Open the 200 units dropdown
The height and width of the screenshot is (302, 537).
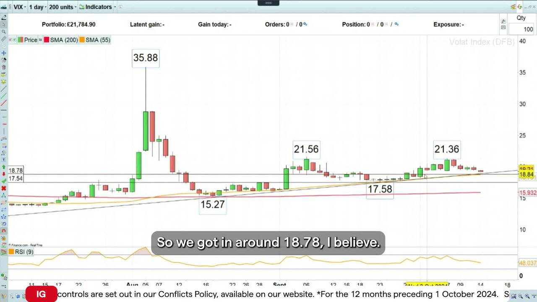(63, 7)
